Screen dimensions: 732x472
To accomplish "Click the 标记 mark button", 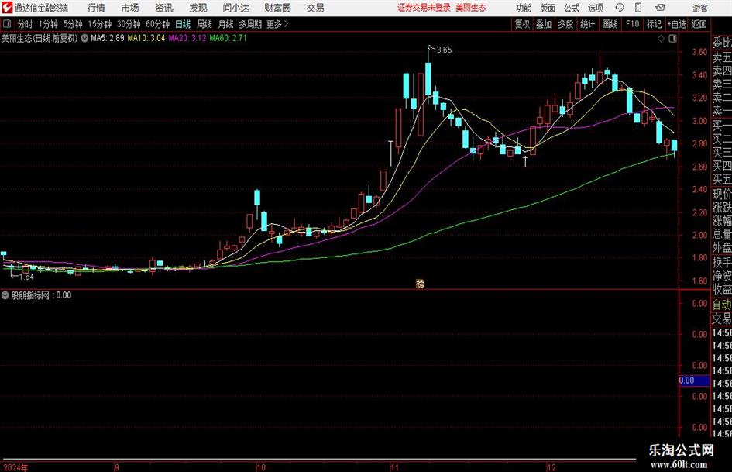I will click(x=654, y=24).
